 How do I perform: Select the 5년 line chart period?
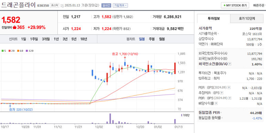pyautogui.click(x=74, y=39)
